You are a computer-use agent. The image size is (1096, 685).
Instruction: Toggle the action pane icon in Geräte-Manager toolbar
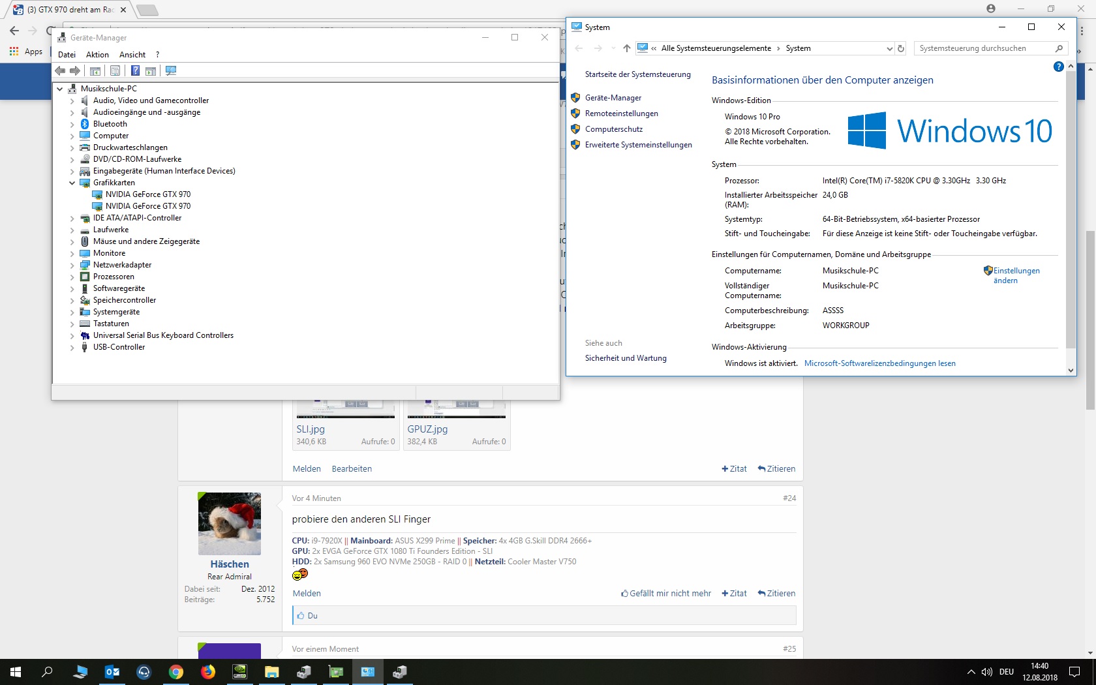click(x=151, y=70)
